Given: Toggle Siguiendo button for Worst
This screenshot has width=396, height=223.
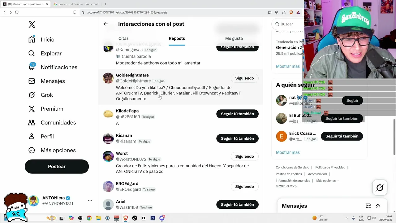Looking at the screenshot, I should pos(244,156).
